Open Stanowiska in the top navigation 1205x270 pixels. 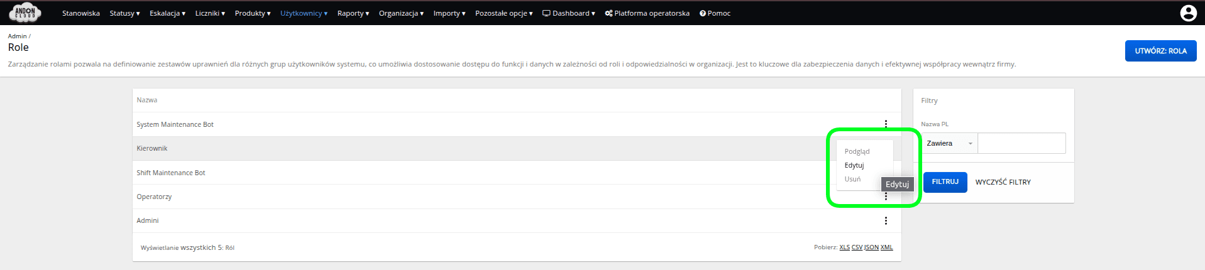click(x=81, y=13)
